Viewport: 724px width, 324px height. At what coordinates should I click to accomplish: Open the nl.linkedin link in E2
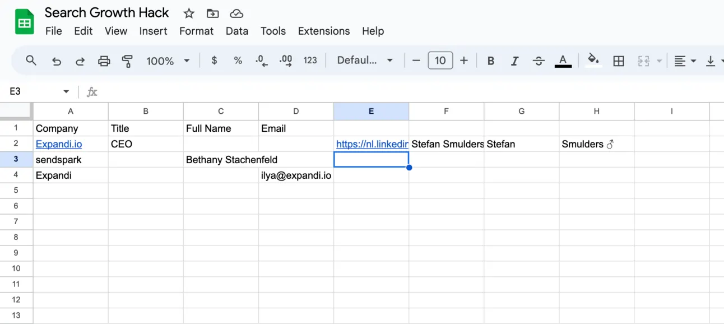pyautogui.click(x=372, y=144)
